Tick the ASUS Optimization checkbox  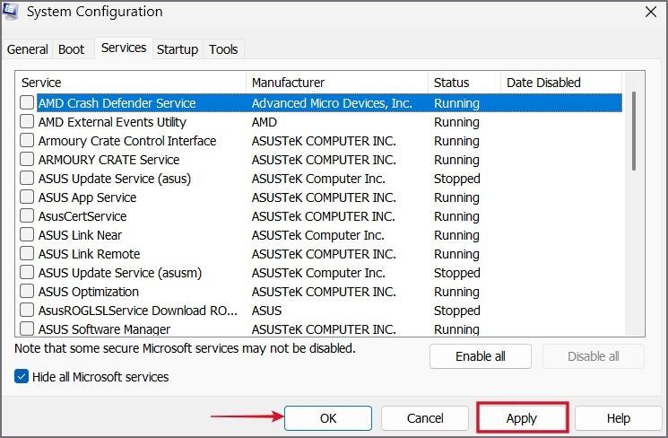(x=27, y=292)
